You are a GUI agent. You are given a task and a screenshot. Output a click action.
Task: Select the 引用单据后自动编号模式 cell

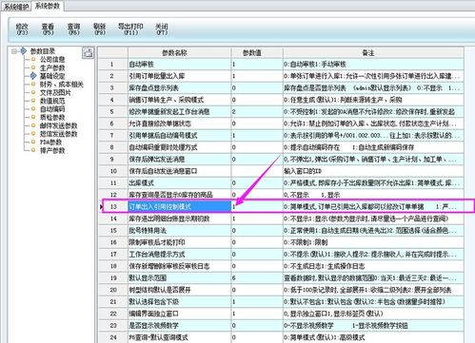click(180, 136)
